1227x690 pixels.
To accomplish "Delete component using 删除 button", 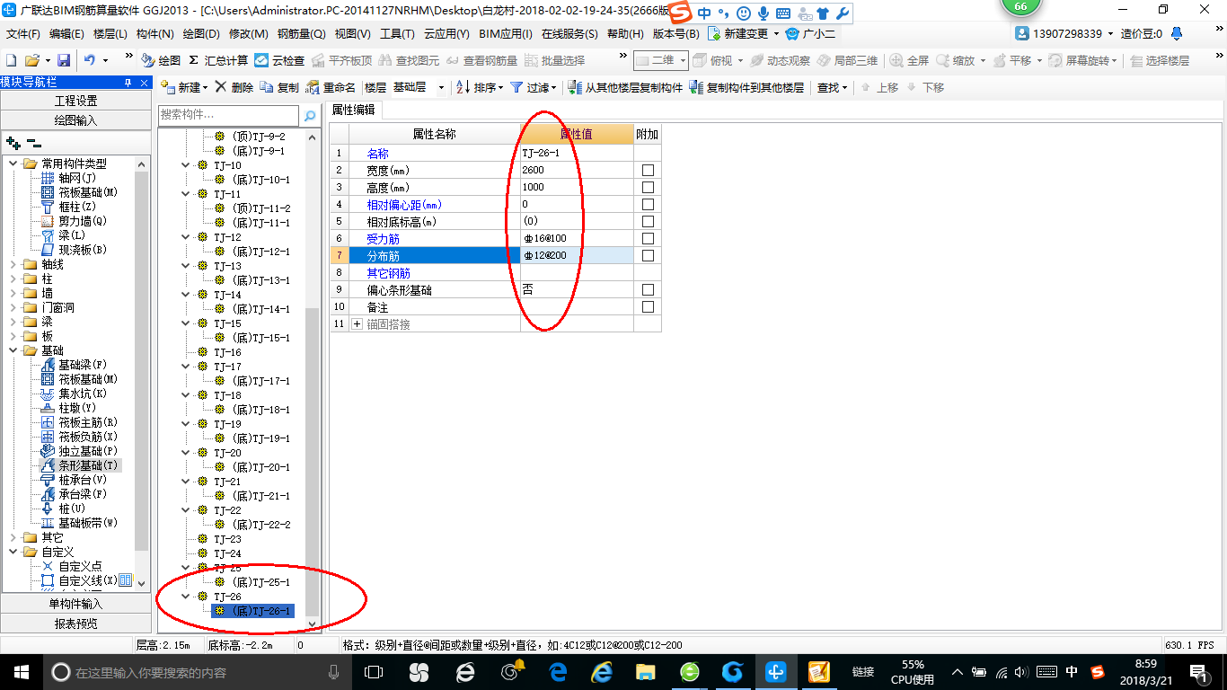I will click(x=234, y=87).
